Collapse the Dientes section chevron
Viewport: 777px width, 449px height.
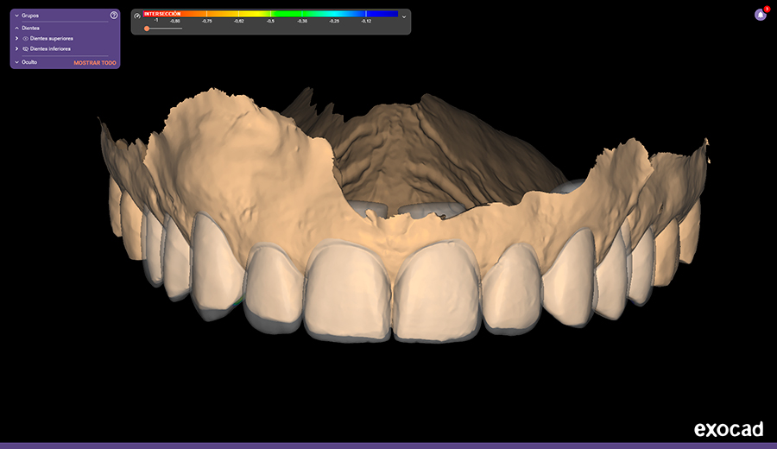tap(16, 28)
